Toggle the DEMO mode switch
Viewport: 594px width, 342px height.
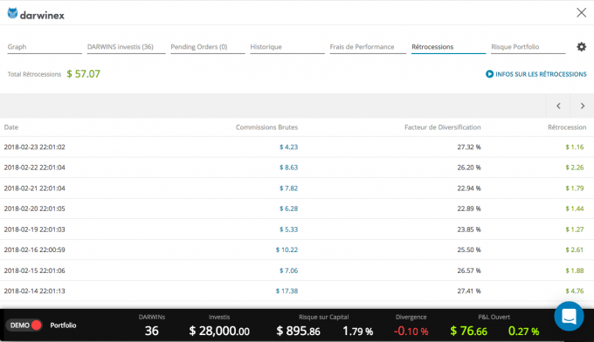tap(24, 325)
